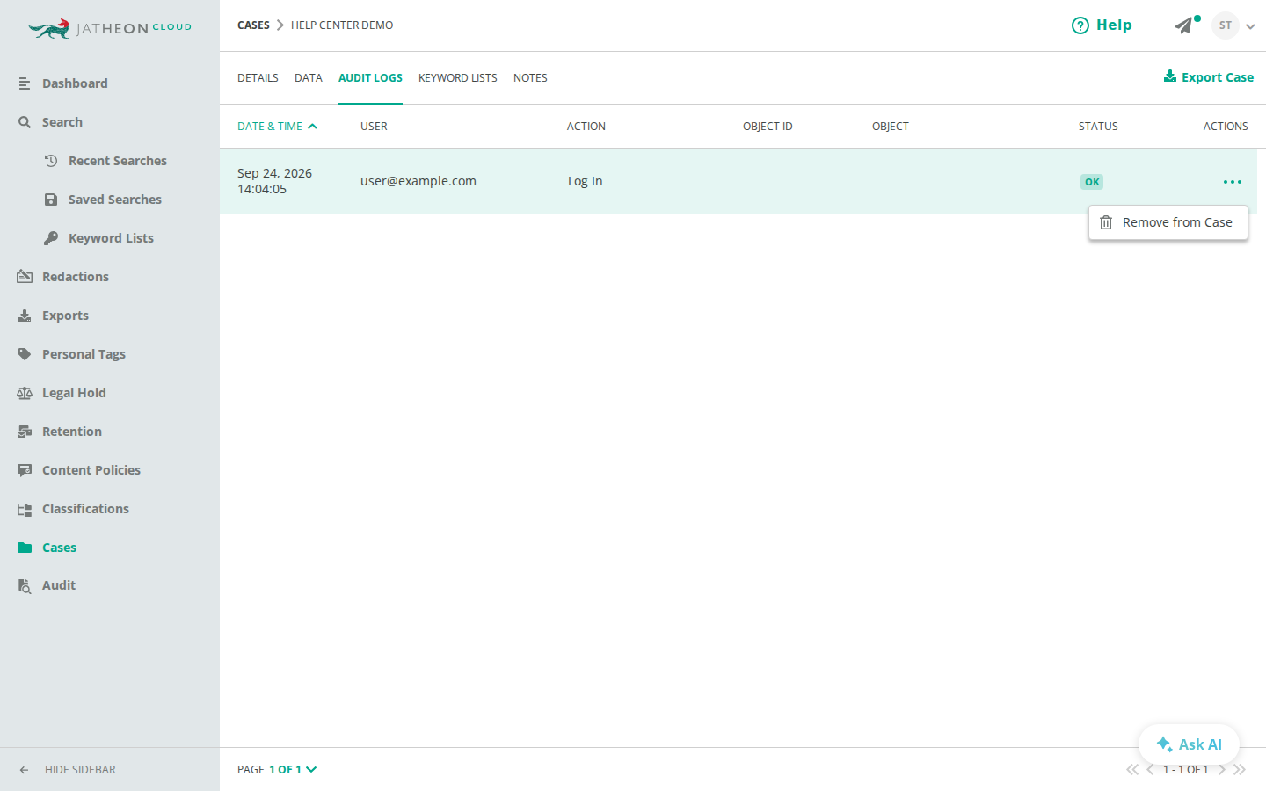Click the Help link text
Viewport: 1266px width, 791px height.
(1114, 25)
